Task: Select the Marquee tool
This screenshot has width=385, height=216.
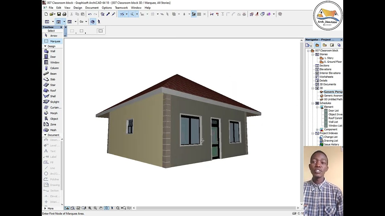Action: coord(53,41)
